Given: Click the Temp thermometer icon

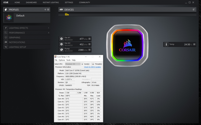Looking at the screenshot, I should pos(166,44).
